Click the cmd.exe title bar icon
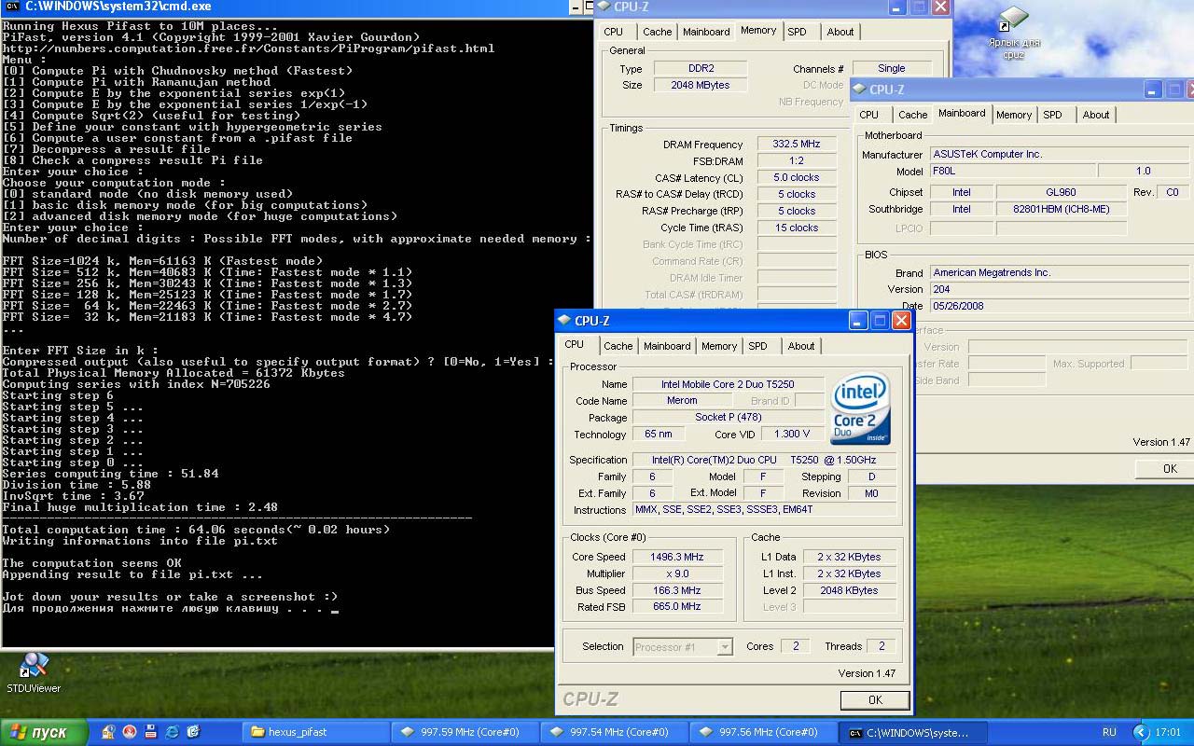1194x746 pixels. pyautogui.click(x=12, y=7)
